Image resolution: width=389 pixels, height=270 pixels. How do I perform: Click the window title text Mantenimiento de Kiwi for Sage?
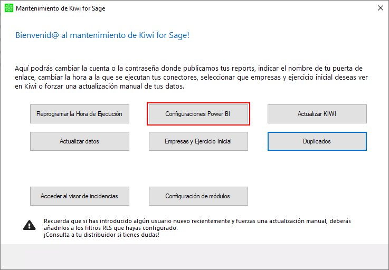point(61,8)
